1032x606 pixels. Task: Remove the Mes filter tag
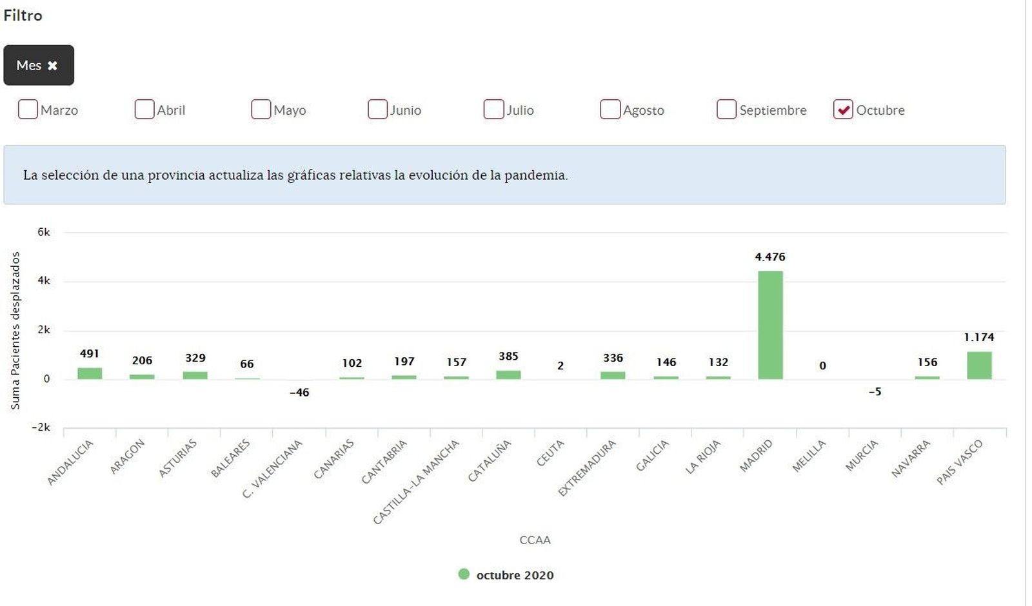point(53,66)
